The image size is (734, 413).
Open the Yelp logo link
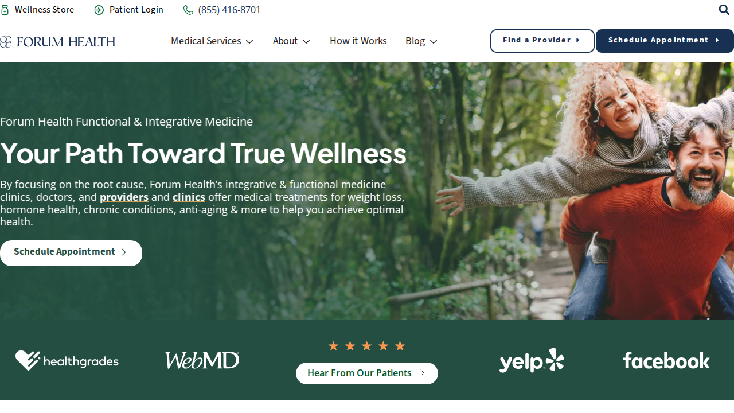[532, 361]
